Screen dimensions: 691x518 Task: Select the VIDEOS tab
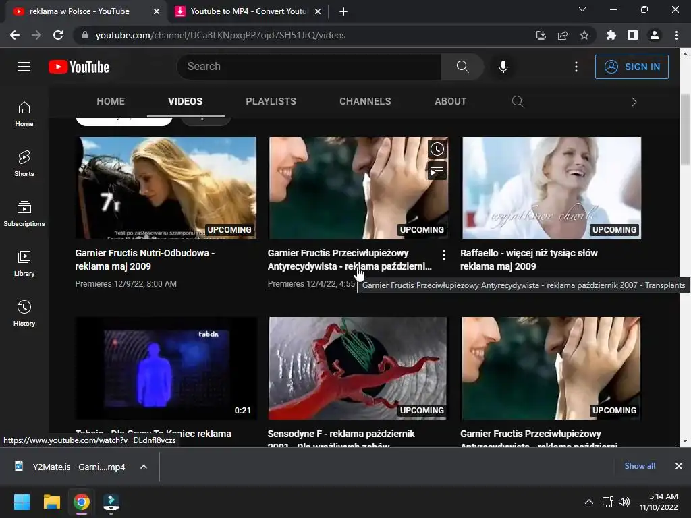pyautogui.click(x=185, y=101)
